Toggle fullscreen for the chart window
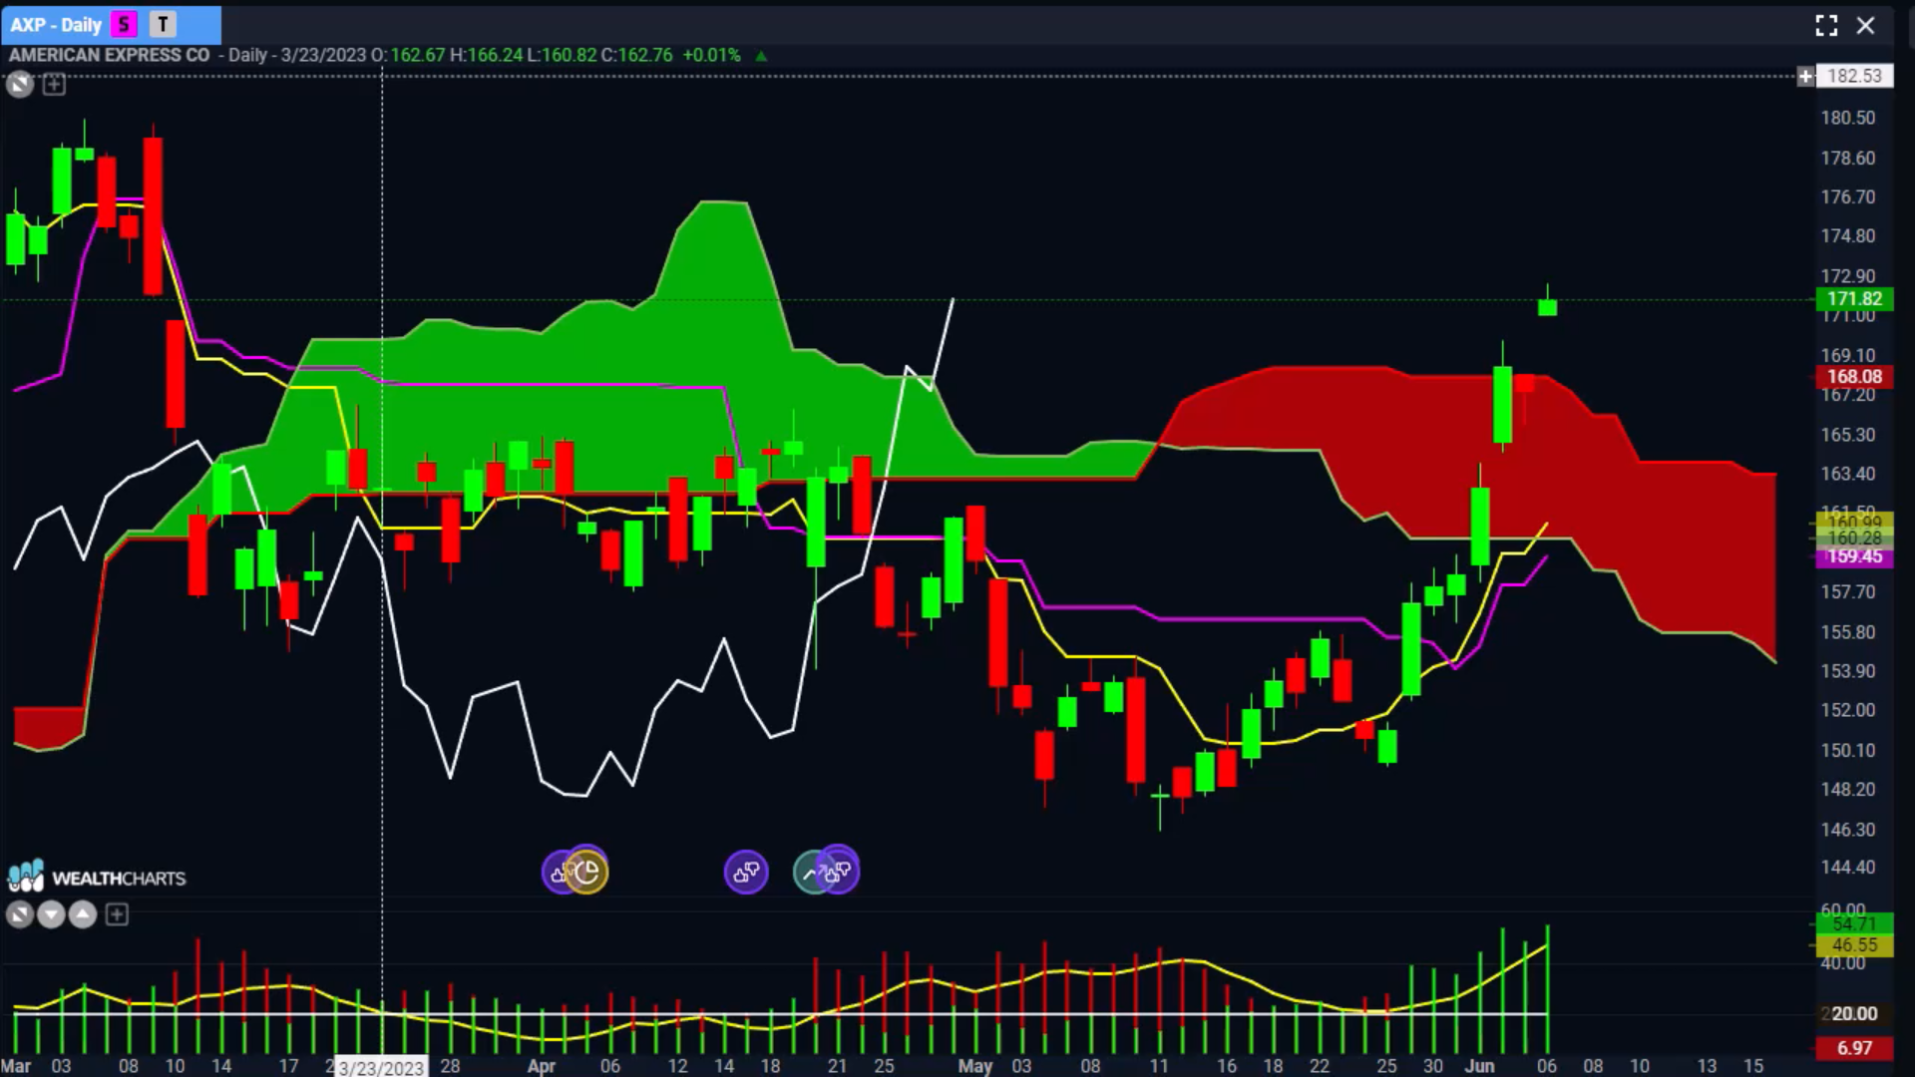Screen dimensions: 1915x1077 tap(1826, 26)
